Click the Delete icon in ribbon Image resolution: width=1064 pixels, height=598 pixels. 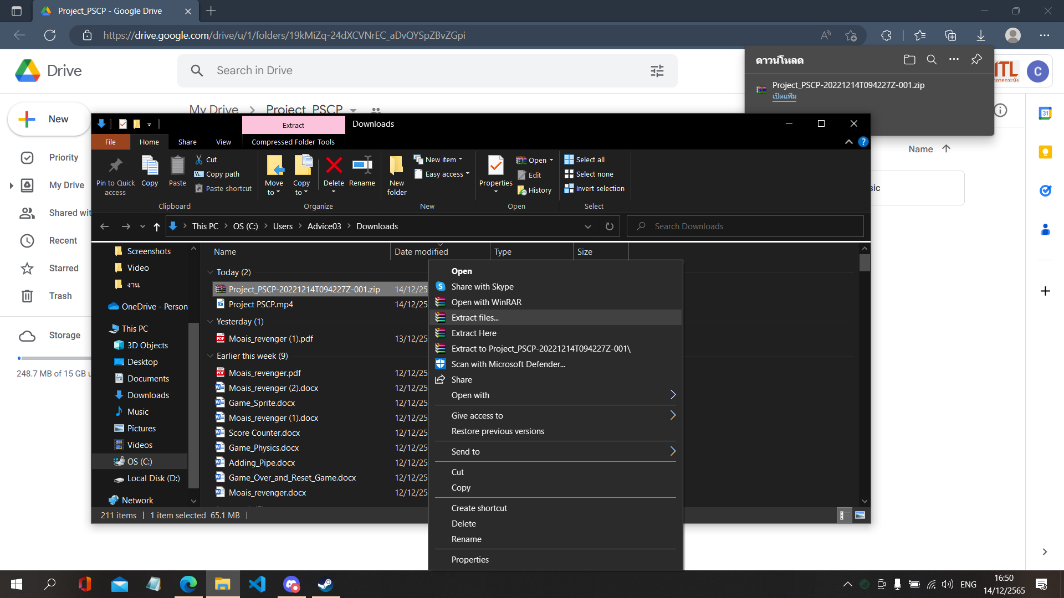coord(334,166)
